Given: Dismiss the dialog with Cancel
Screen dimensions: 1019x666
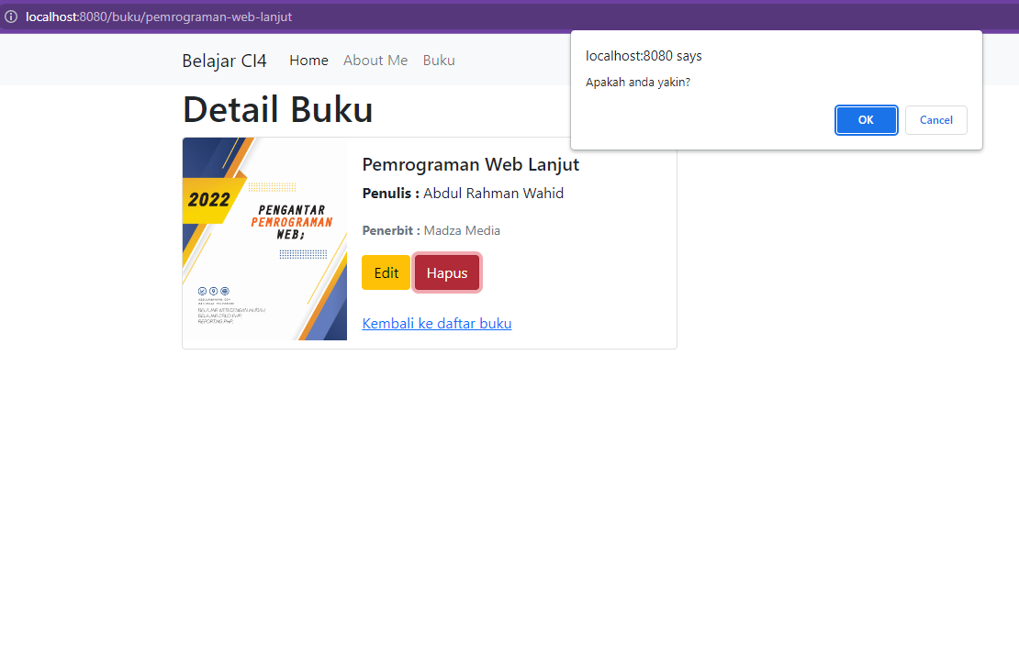Looking at the screenshot, I should (x=935, y=120).
